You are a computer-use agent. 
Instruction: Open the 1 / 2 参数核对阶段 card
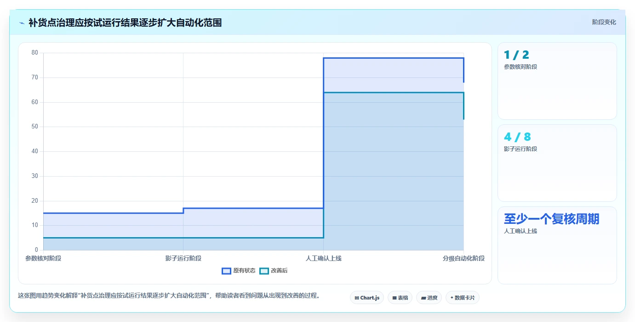557,81
